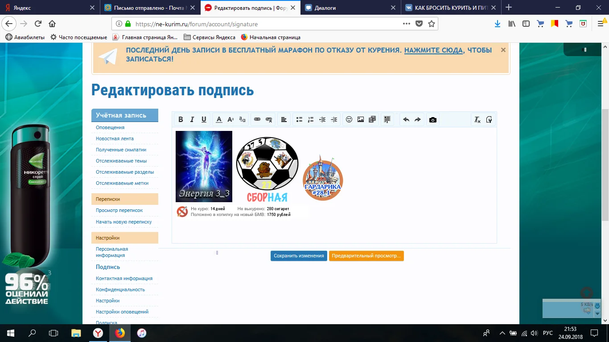Click Сохранить изменения button
This screenshot has width=609, height=342.
point(299,256)
